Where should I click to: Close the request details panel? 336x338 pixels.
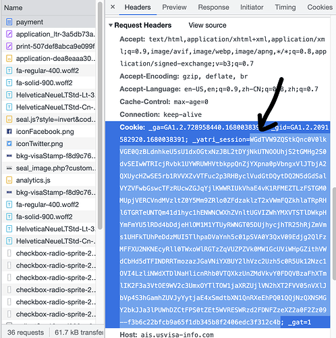113,7
